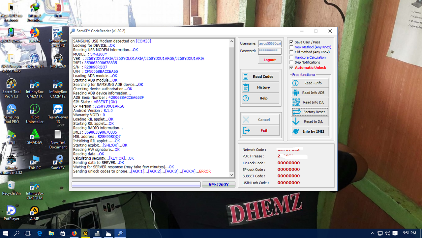Open the Info by IMEI function
Viewport: 422px width, 238px height.
tap(310, 131)
